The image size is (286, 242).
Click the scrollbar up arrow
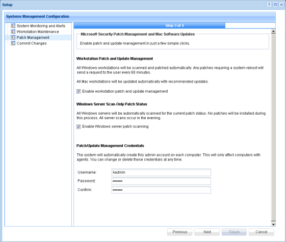click(273, 32)
